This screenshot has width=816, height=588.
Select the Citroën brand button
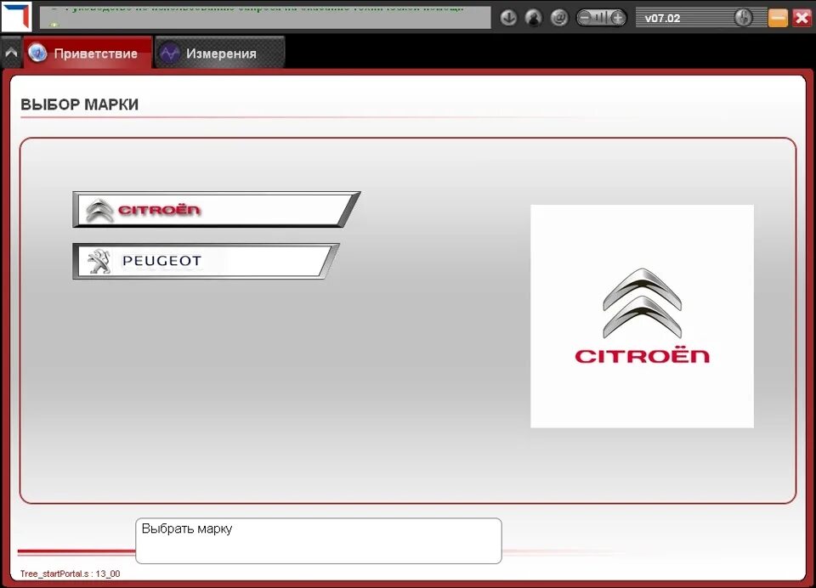(x=216, y=209)
